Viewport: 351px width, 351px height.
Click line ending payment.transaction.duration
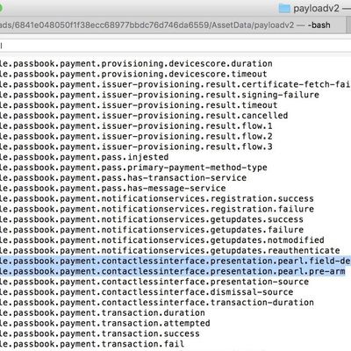coord(103,312)
